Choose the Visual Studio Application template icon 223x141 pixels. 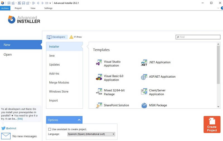coord(99,63)
